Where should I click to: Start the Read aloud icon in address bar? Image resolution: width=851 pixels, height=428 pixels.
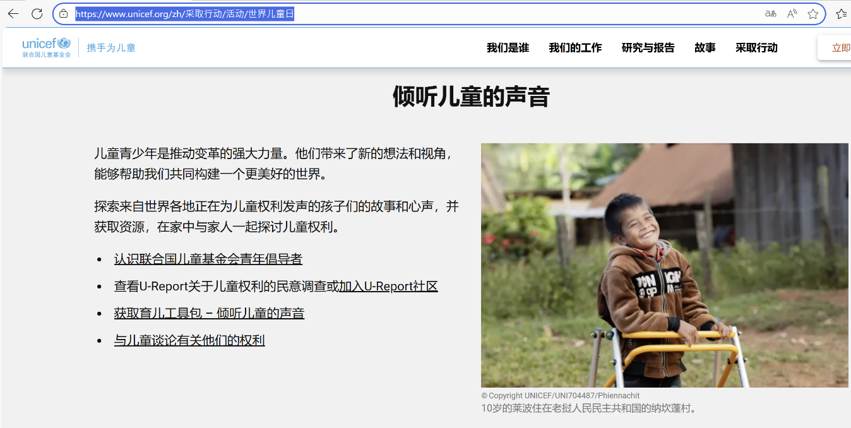(x=792, y=14)
